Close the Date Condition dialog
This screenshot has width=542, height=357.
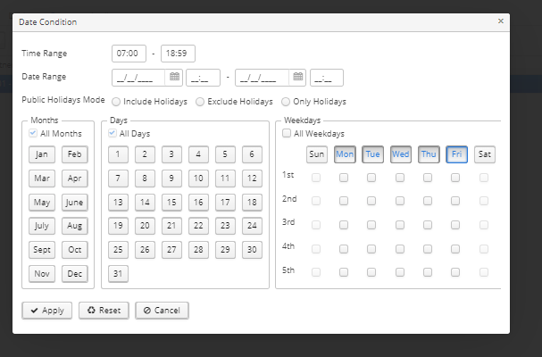coord(501,21)
